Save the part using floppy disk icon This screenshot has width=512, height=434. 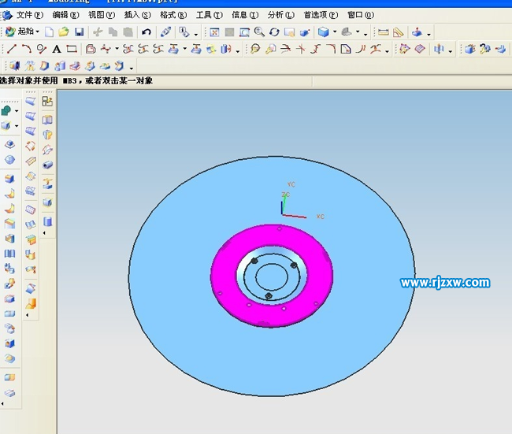tap(79, 32)
